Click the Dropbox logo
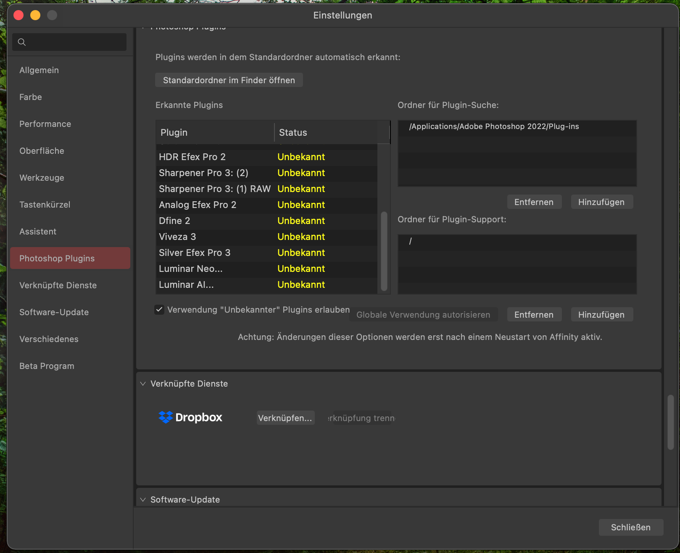680x553 pixels. point(190,417)
